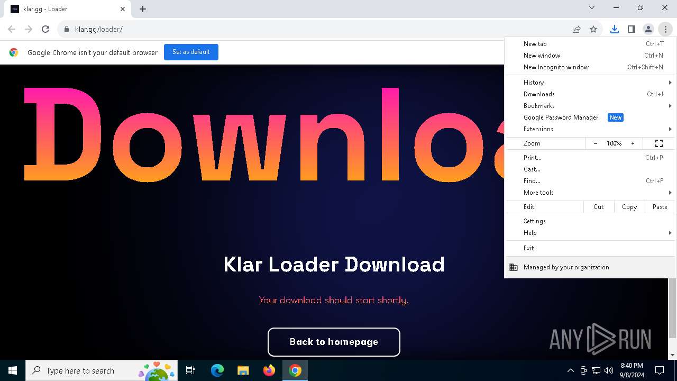Increase zoom with plus button
Screen dimensions: 677x381
tap(633, 143)
